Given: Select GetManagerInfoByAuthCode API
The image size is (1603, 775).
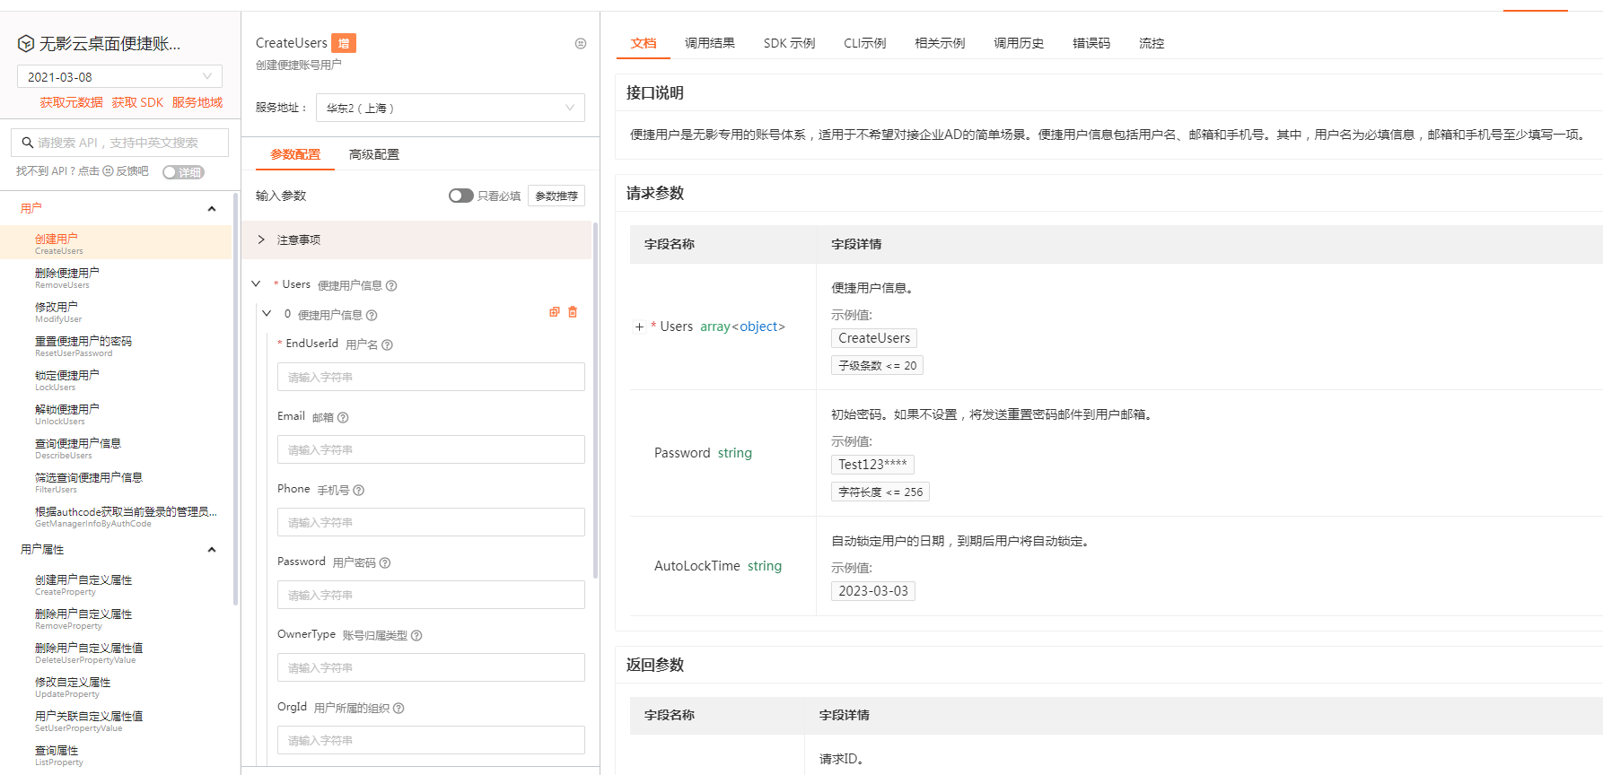Looking at the screenshot, I should [116, 516].
